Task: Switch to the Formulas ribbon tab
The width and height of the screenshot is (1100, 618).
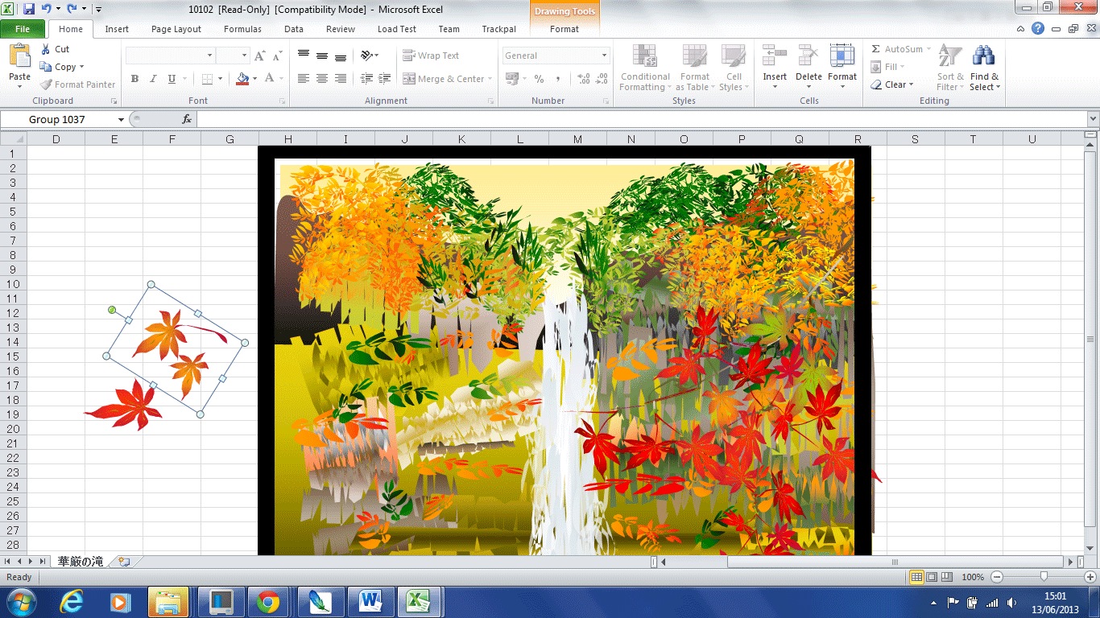Action: [x=242, y=29]
